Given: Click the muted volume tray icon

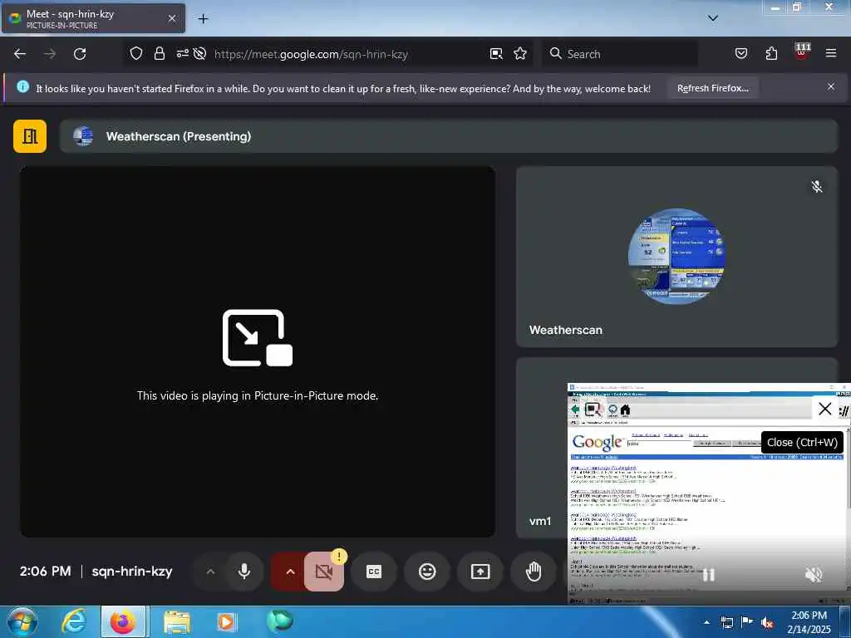Looking at the screenshot, I should coord(767,623).
